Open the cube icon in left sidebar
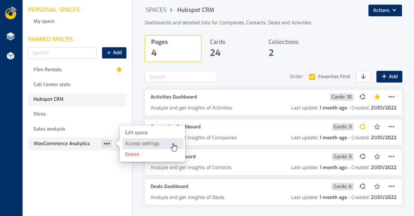Viewport: 414px width, 216px height. coord(10,55)
